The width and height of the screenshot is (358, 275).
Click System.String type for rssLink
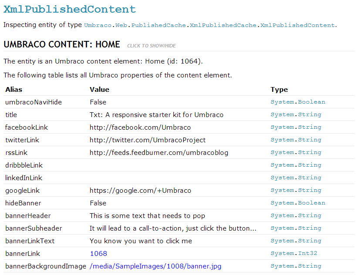click(296, 152)
